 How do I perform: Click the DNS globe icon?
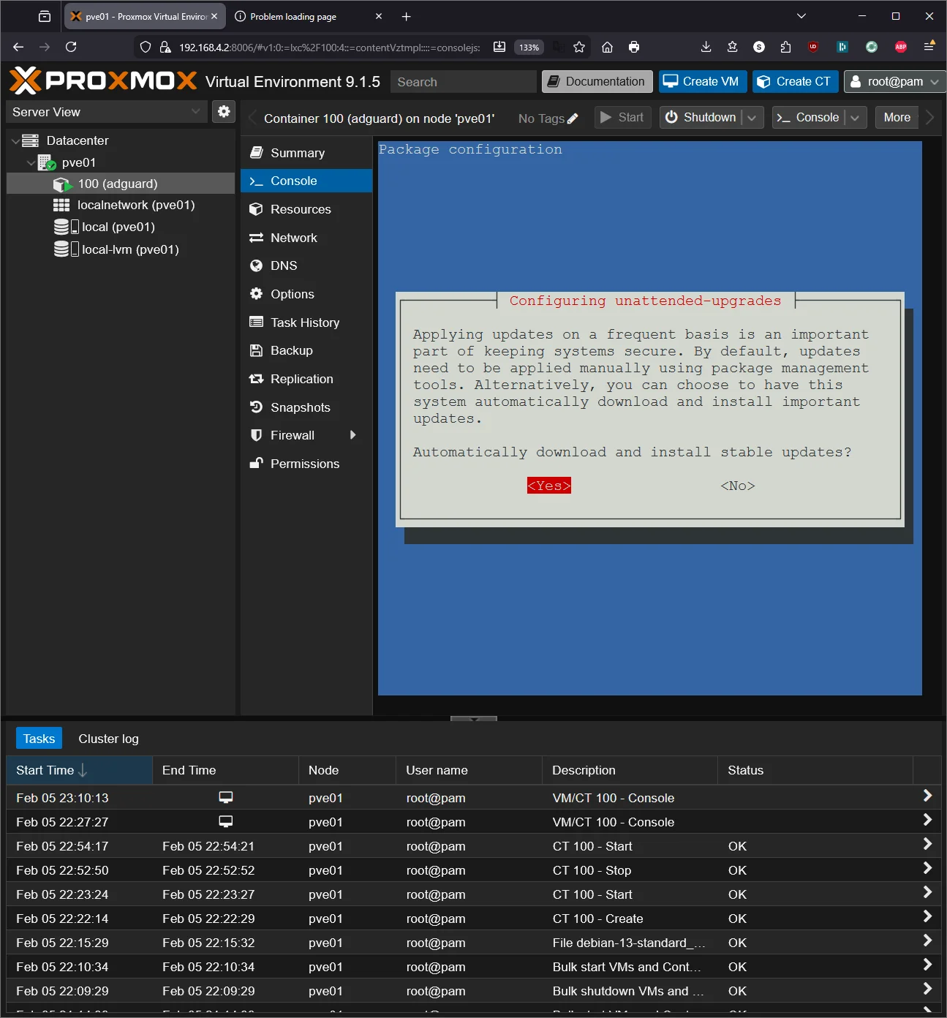[256, 265]
